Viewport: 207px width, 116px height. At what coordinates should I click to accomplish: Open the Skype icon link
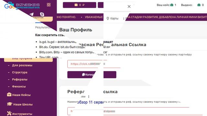(42, 14)
